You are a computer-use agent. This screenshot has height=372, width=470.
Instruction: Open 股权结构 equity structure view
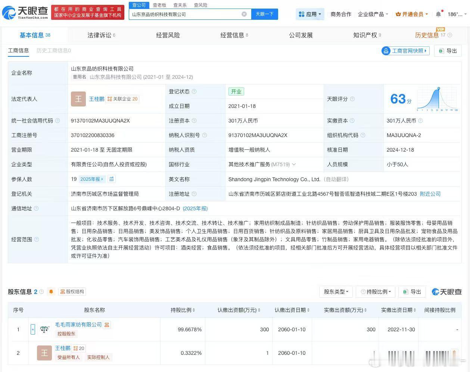72,292
